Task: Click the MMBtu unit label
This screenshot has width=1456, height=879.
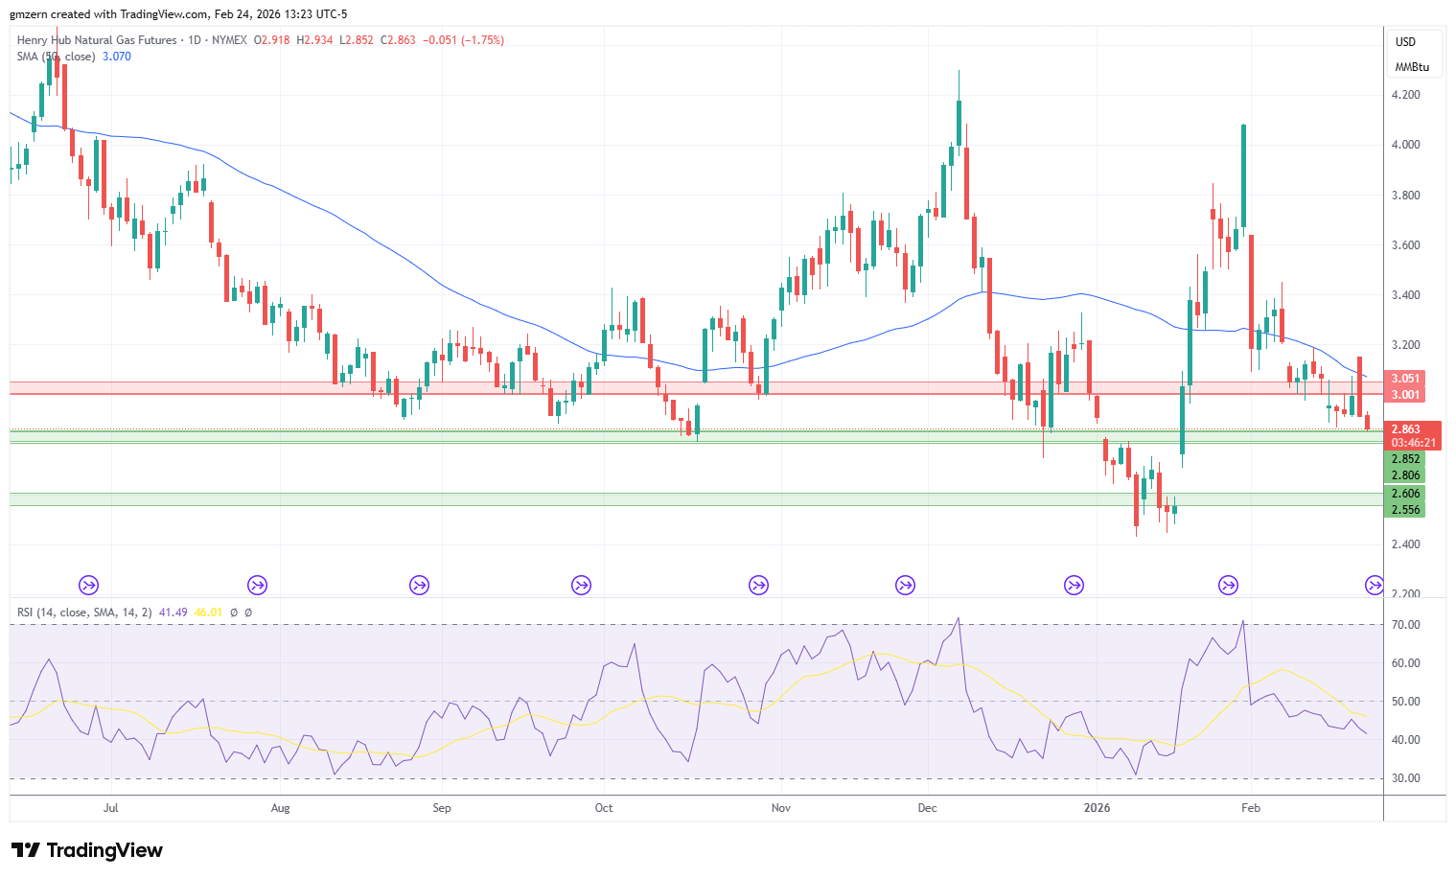Action: pos(1412,67)
